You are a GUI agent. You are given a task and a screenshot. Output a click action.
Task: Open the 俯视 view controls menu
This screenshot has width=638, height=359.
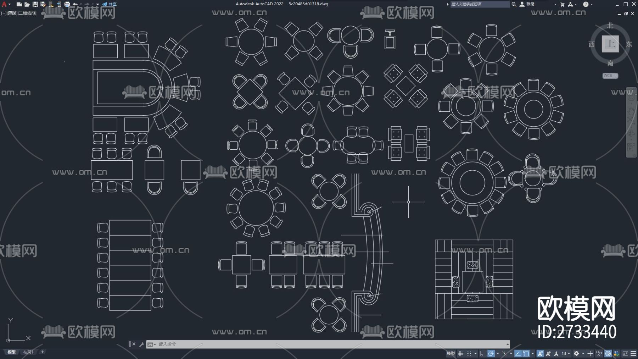point(12,13)
